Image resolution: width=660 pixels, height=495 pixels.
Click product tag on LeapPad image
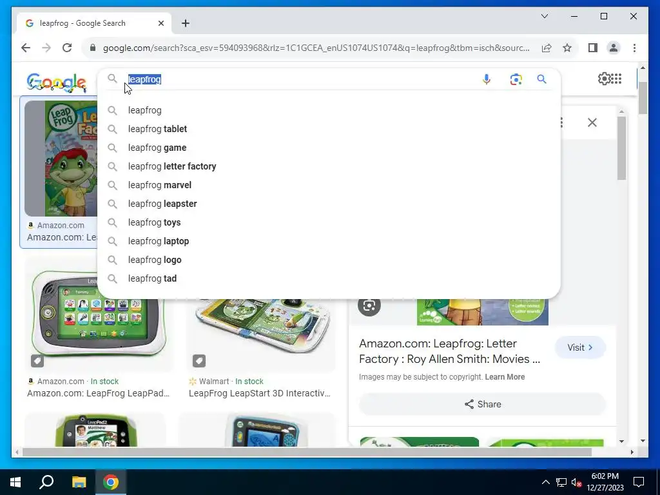[x=37, y=361]
